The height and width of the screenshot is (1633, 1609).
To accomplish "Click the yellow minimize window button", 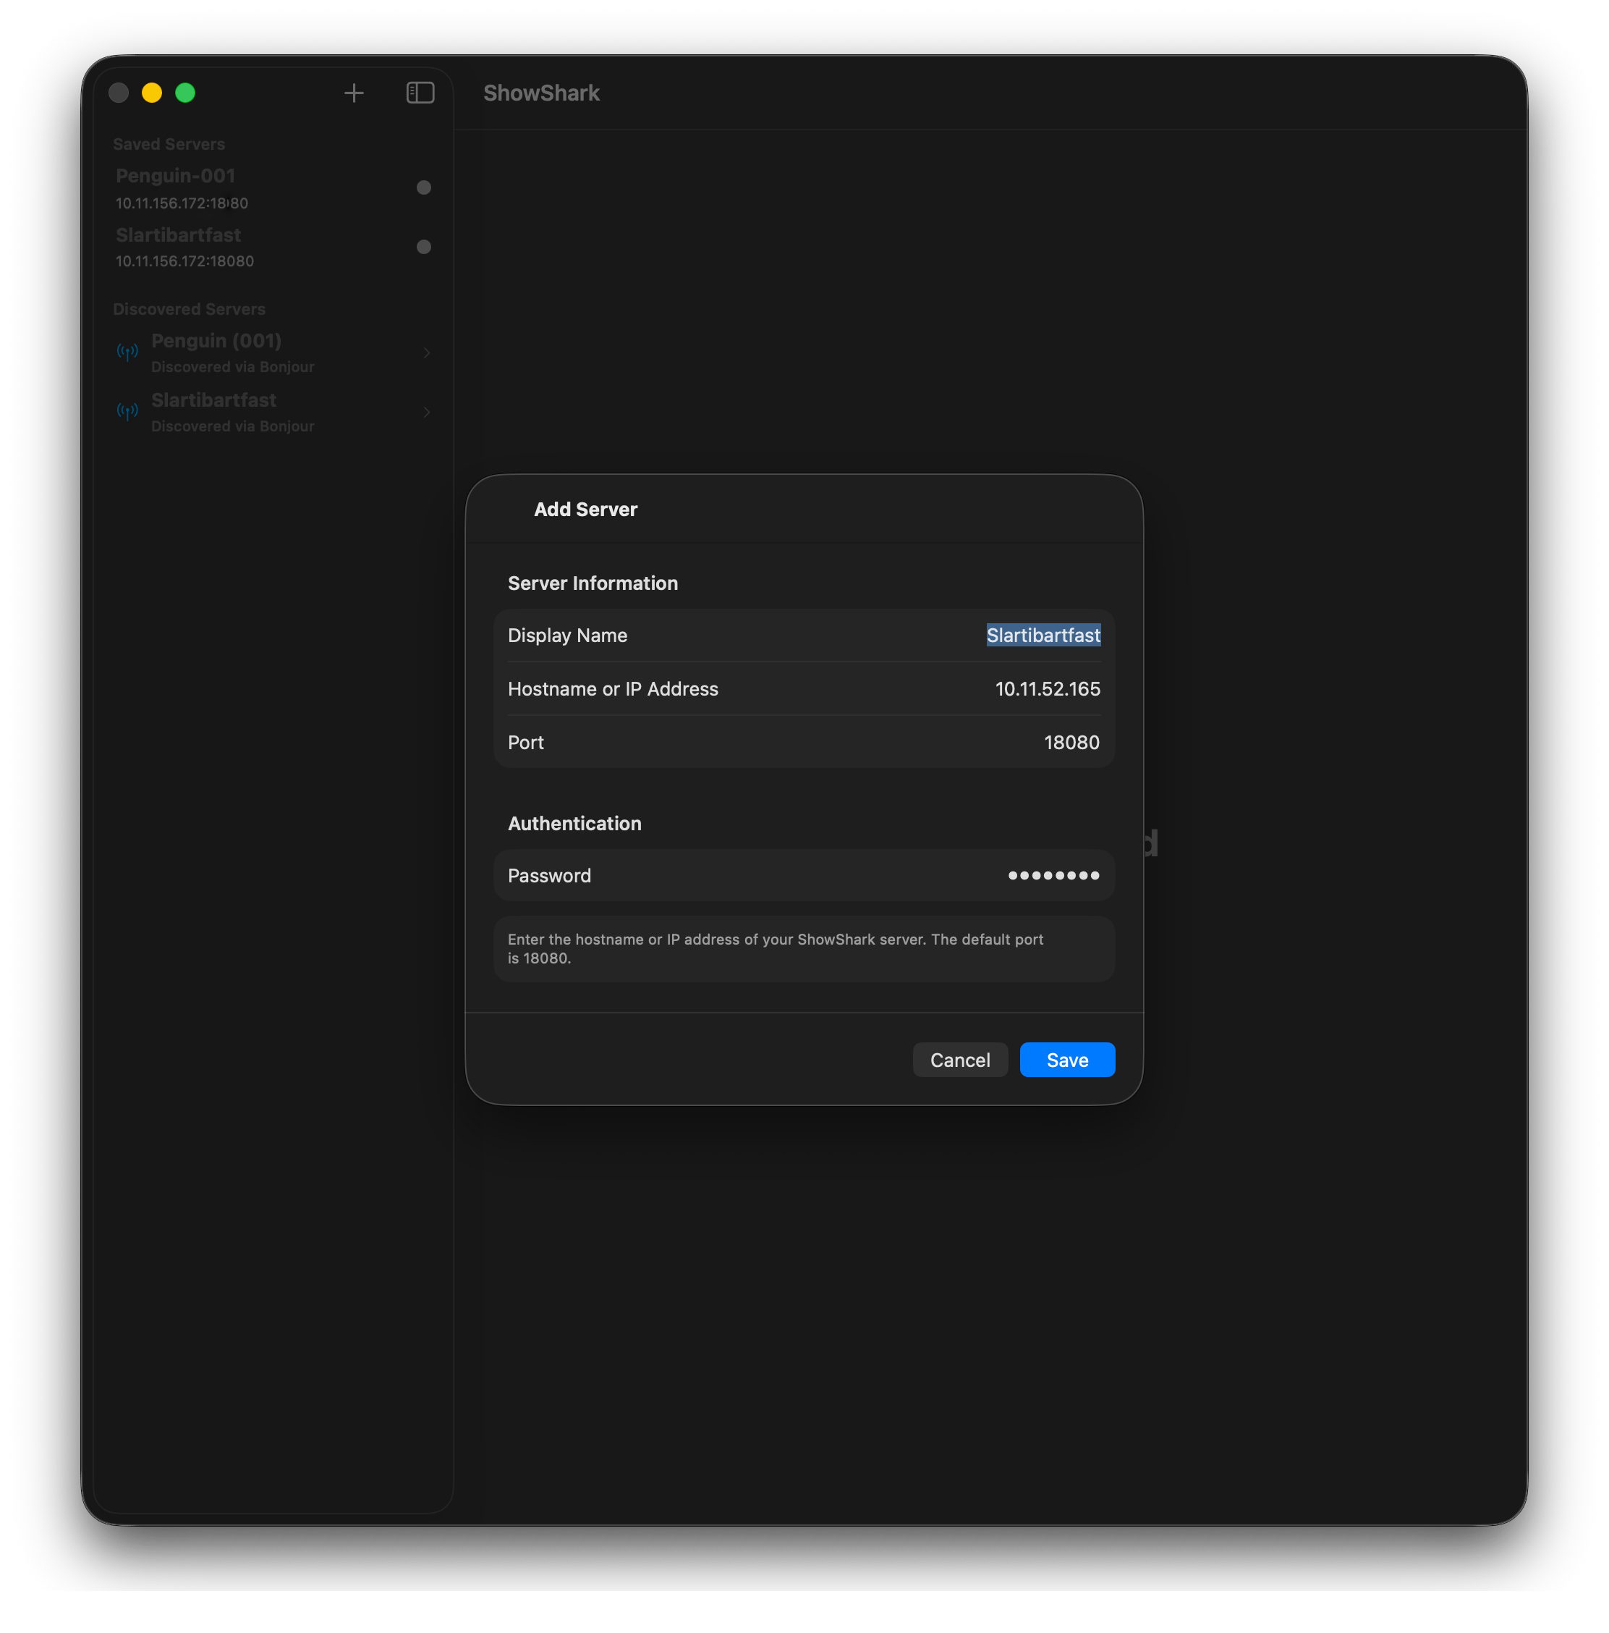I will [x=152, y=93].
